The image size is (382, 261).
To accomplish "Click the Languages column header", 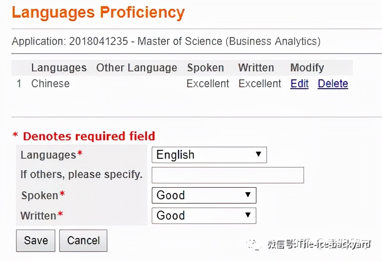I will (x=59, y=68).
